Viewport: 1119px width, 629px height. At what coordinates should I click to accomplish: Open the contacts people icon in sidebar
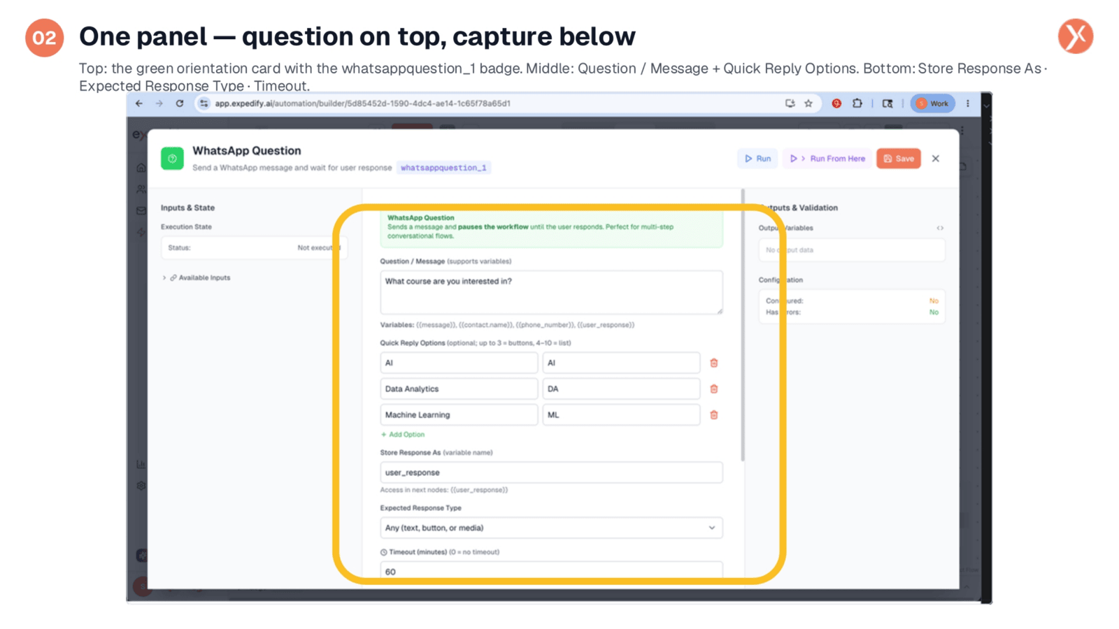pyautogui.click(x=141, y=189)
